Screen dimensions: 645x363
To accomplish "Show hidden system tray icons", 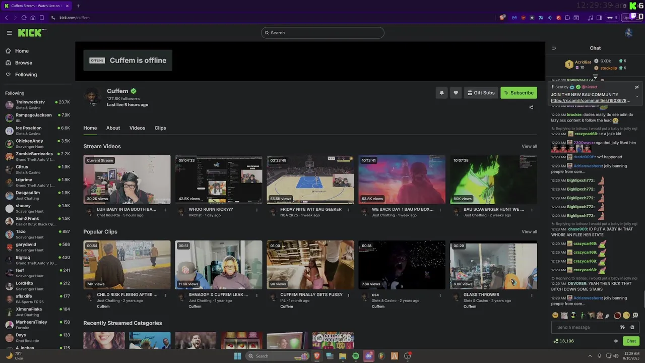I will (x=590, y=356).
